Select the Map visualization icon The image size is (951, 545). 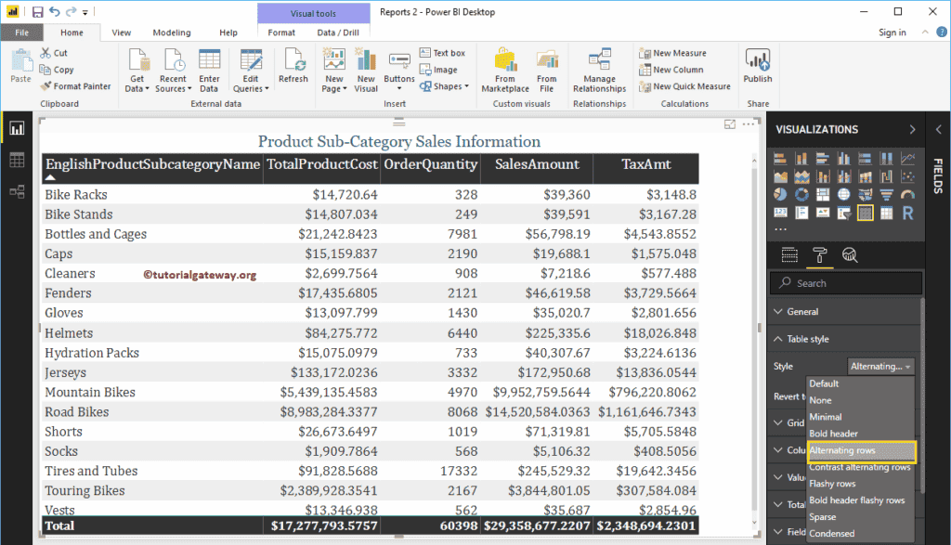tap(844, 194)
